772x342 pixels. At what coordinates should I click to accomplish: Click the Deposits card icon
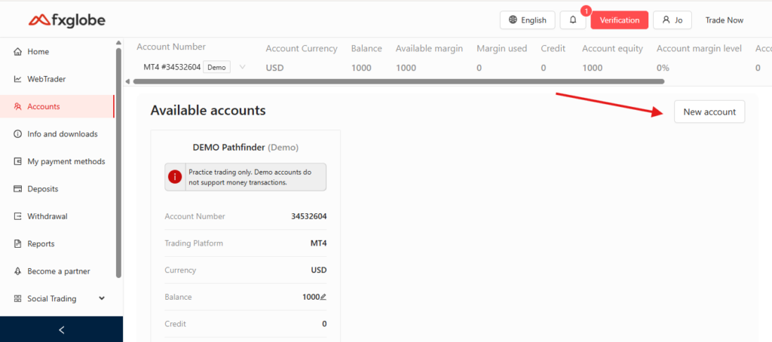18,189
